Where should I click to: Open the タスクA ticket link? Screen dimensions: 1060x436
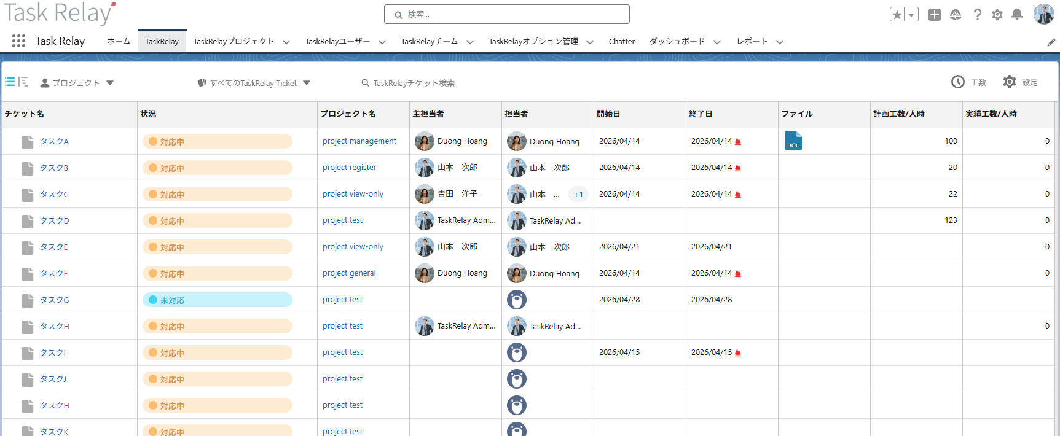click(x=55, y=141)
